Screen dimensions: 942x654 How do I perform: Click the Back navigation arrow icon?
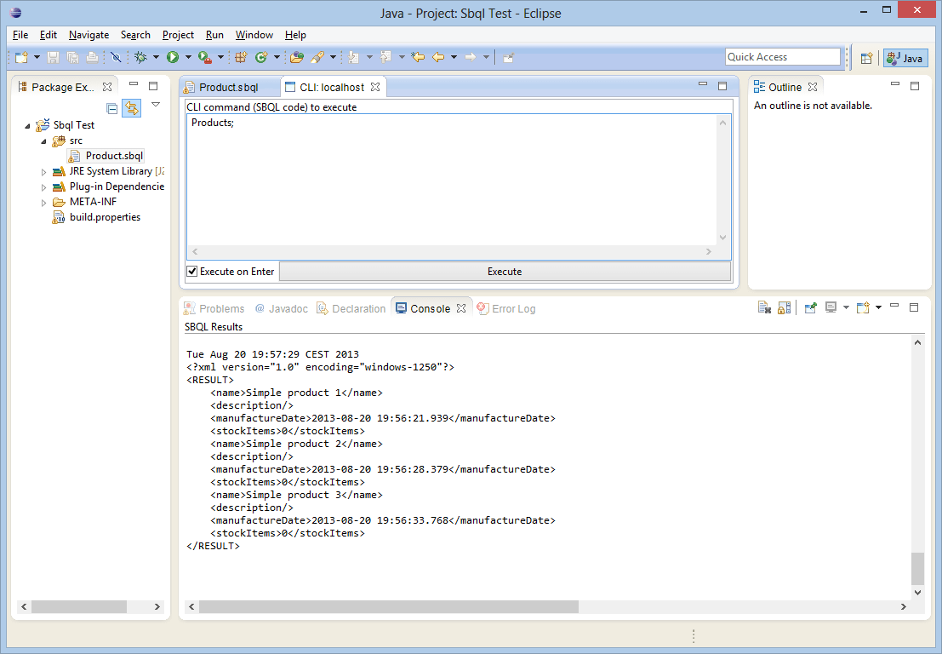pos(438,57)
